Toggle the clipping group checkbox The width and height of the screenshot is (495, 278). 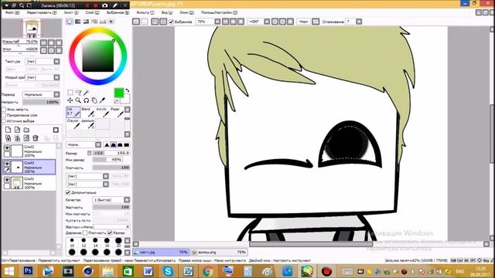pos(4,115)
